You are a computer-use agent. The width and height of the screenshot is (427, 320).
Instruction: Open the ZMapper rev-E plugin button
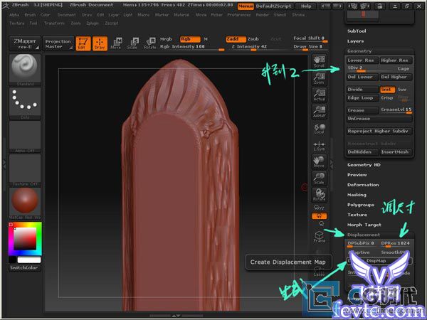click(25, 43)
